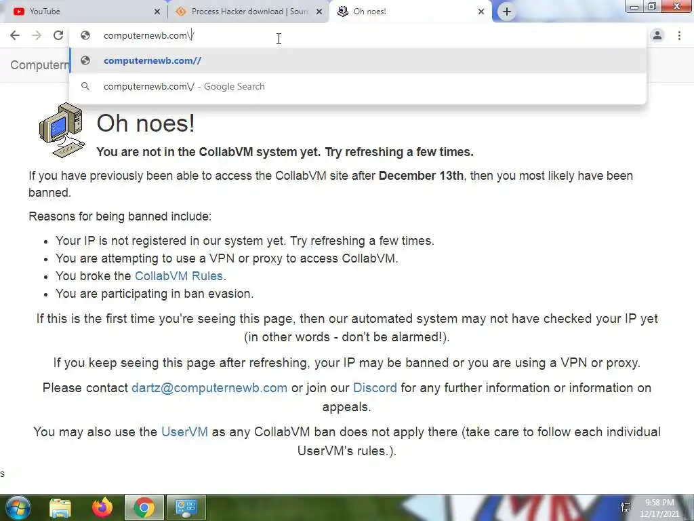The width and height of the screenshot is (694, 521).
Task: Open the Windows Start menu
Action: pos(18,507)
